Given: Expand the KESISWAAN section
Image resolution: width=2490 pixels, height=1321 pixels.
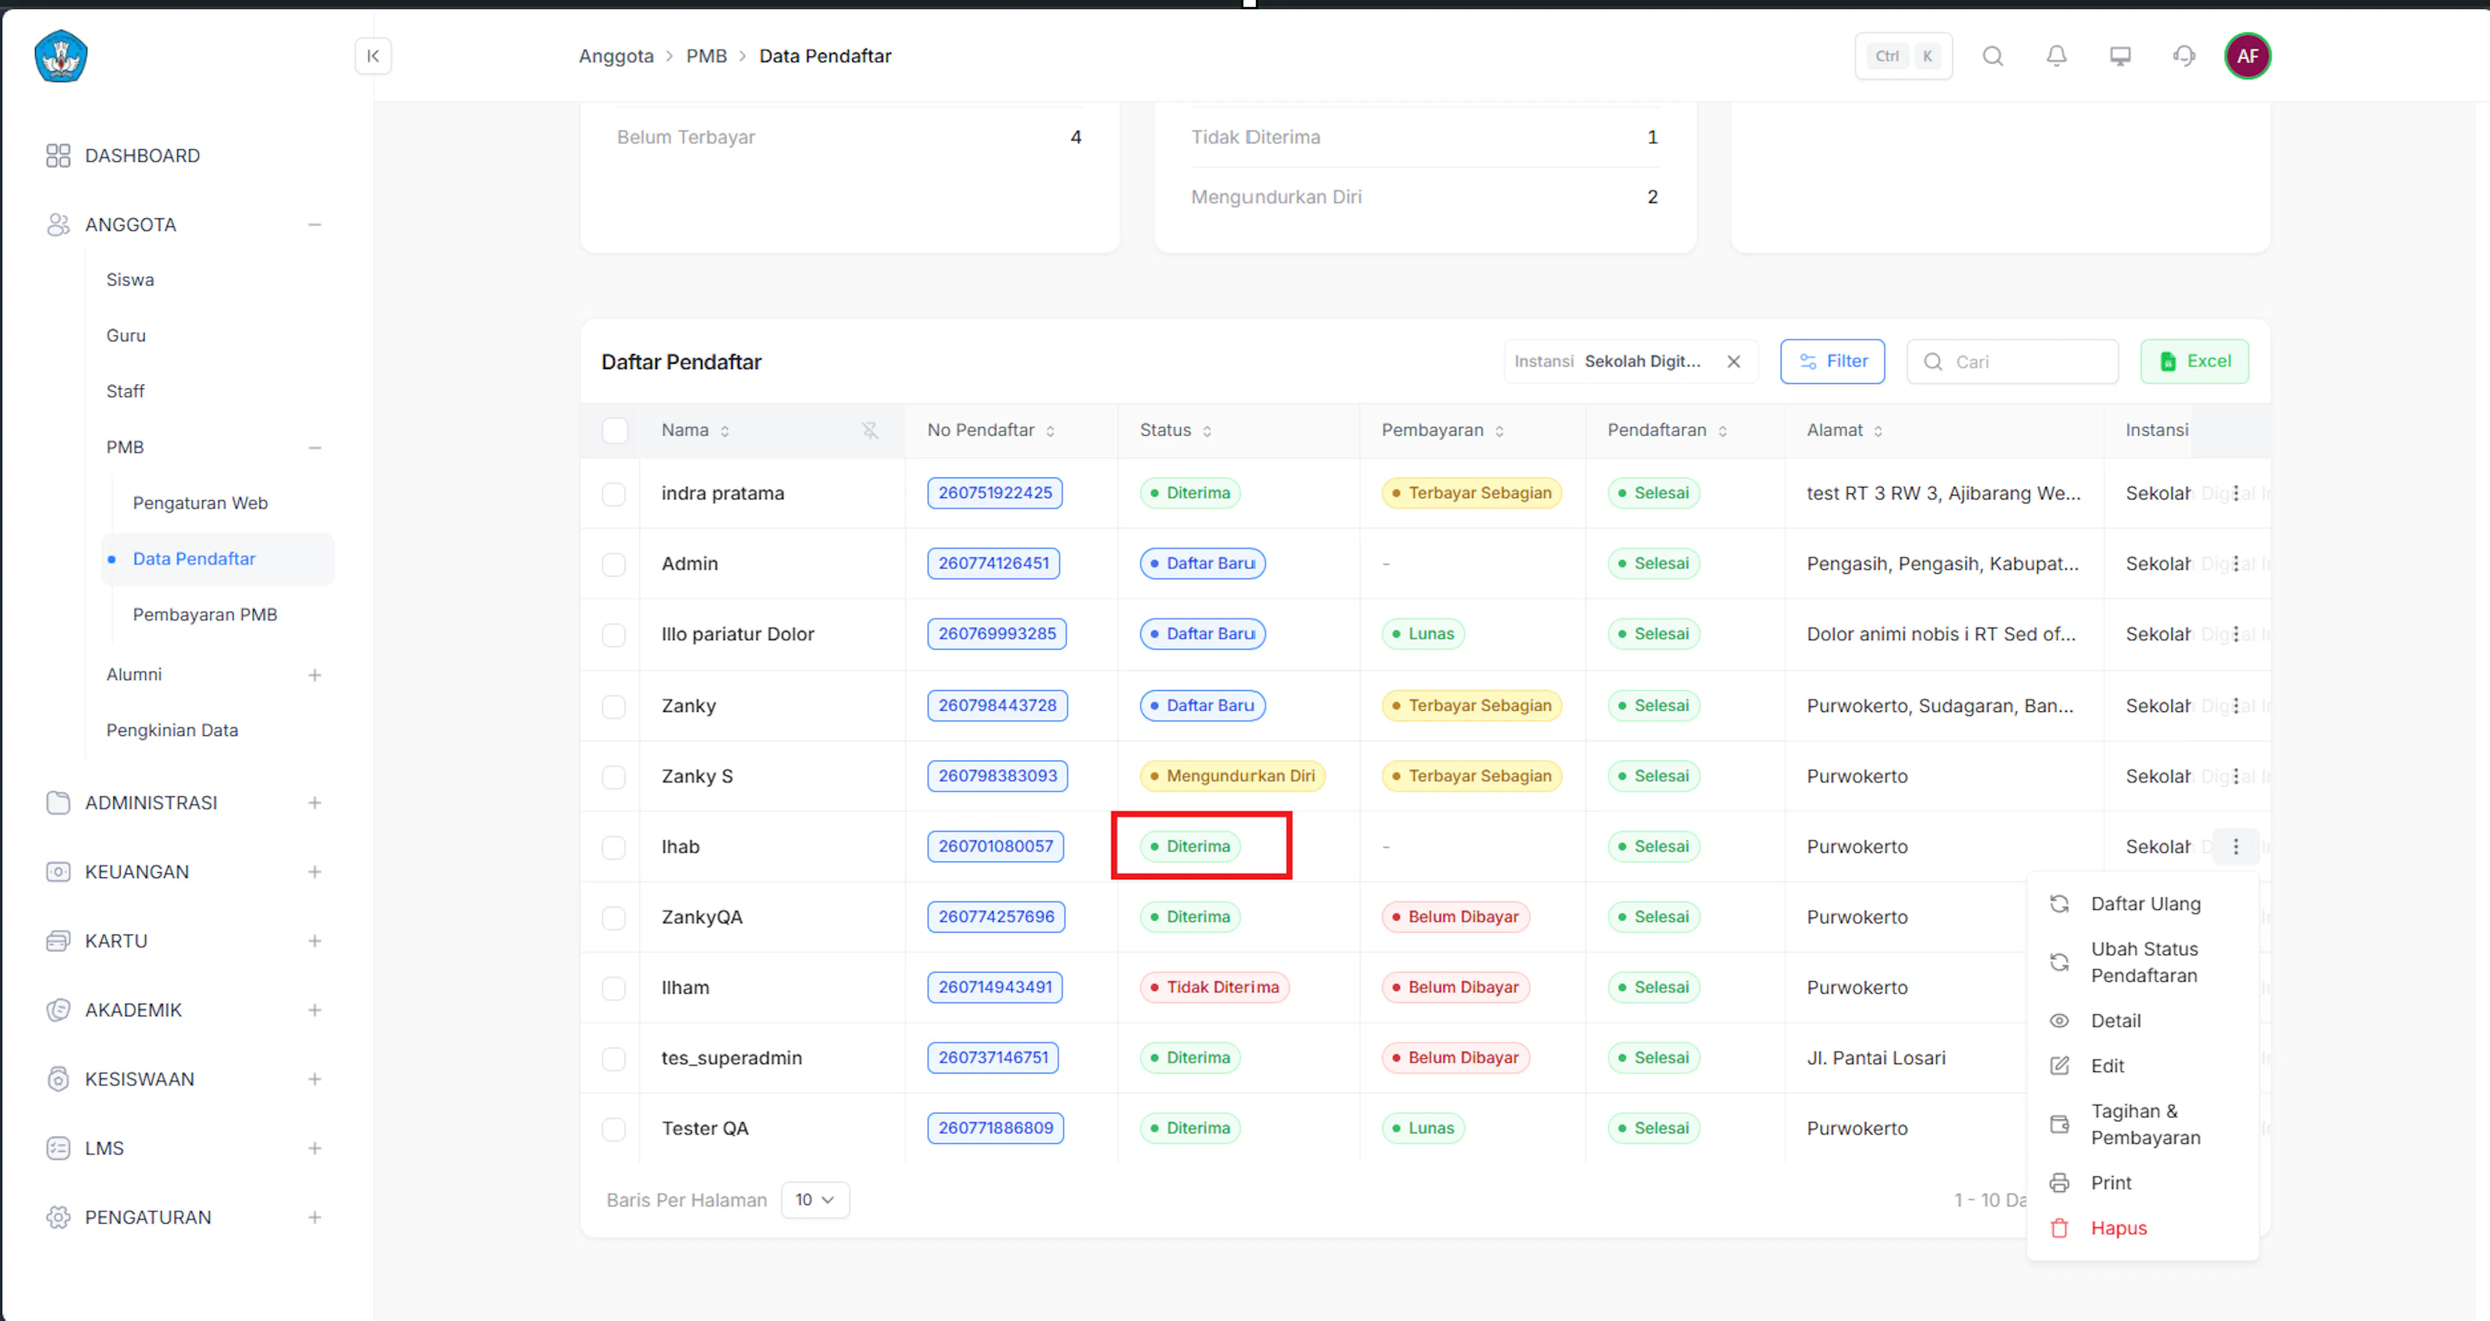Looking at the screenshot, I should point(314,1079).
